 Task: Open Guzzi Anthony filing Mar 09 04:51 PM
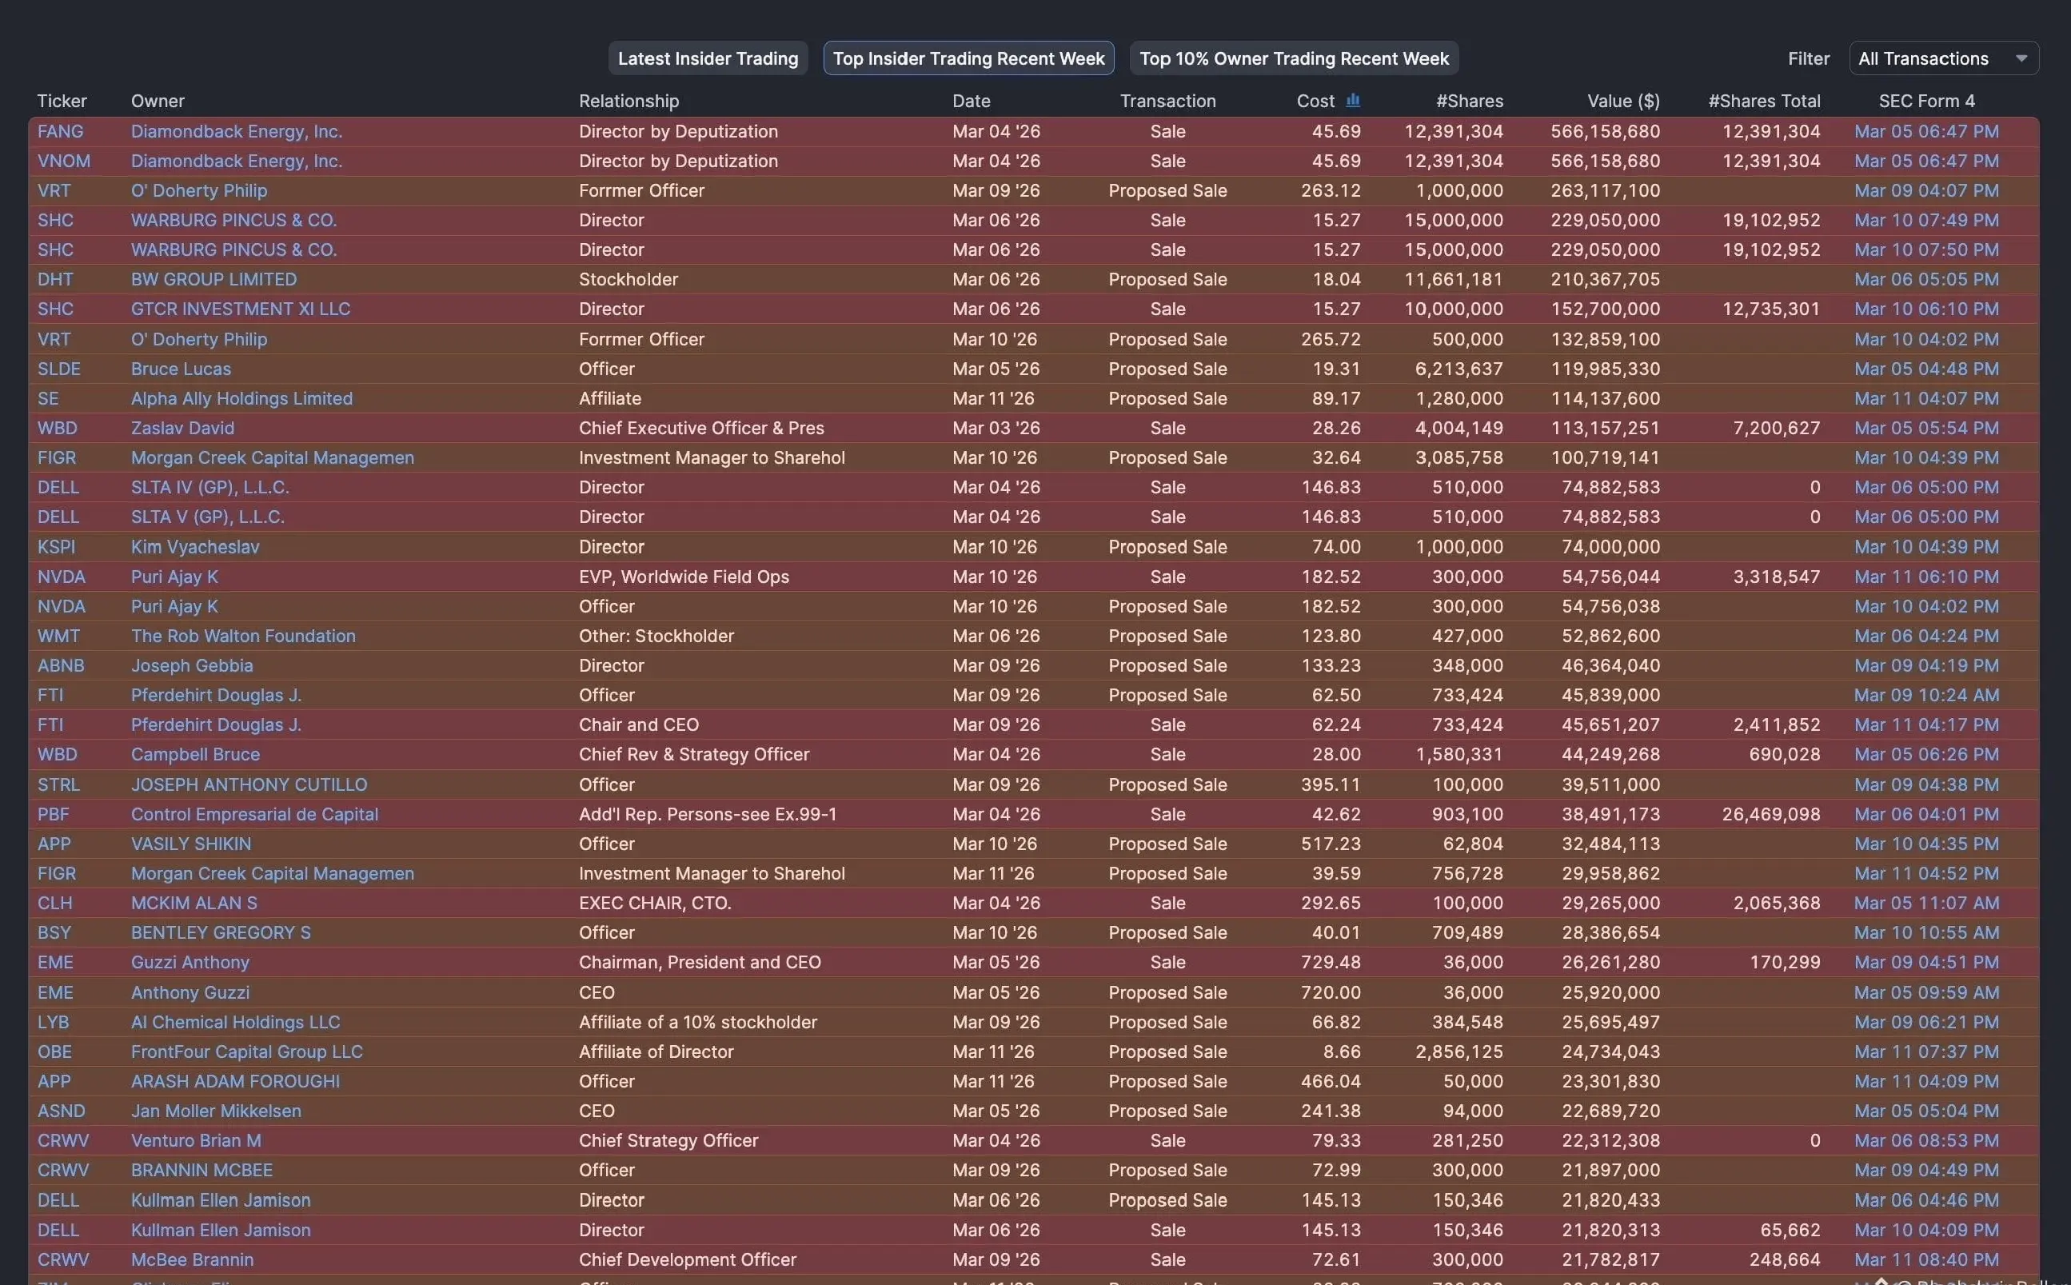1925,963
